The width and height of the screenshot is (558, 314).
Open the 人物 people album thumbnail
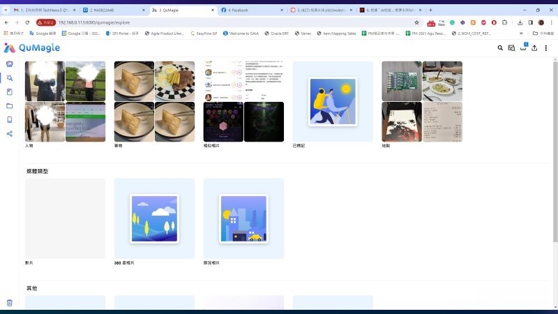(x=65, y=101)
